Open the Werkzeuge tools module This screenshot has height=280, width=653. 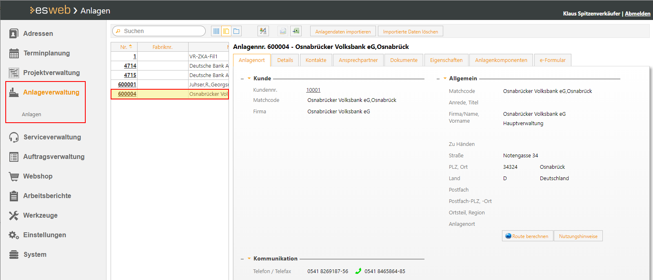click(40, 215)
